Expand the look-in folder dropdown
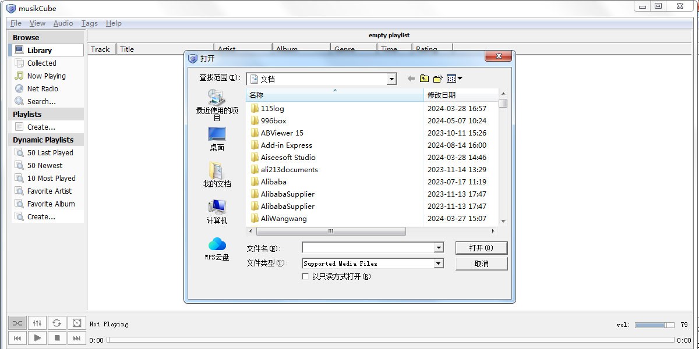 click(391, 79)
